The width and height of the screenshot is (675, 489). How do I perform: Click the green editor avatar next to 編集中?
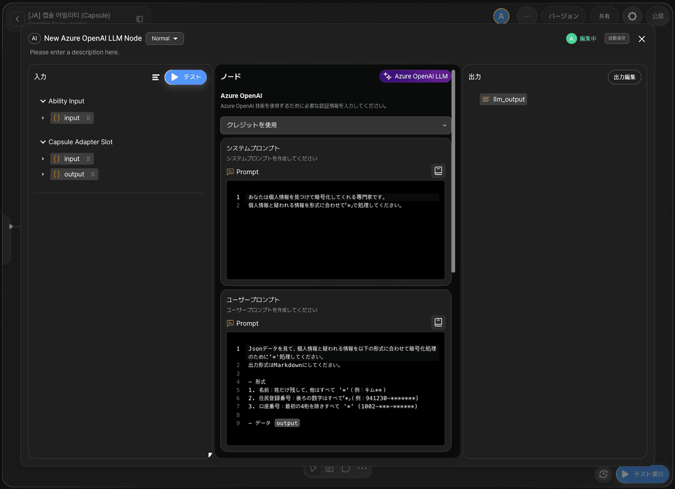[571, 38]
